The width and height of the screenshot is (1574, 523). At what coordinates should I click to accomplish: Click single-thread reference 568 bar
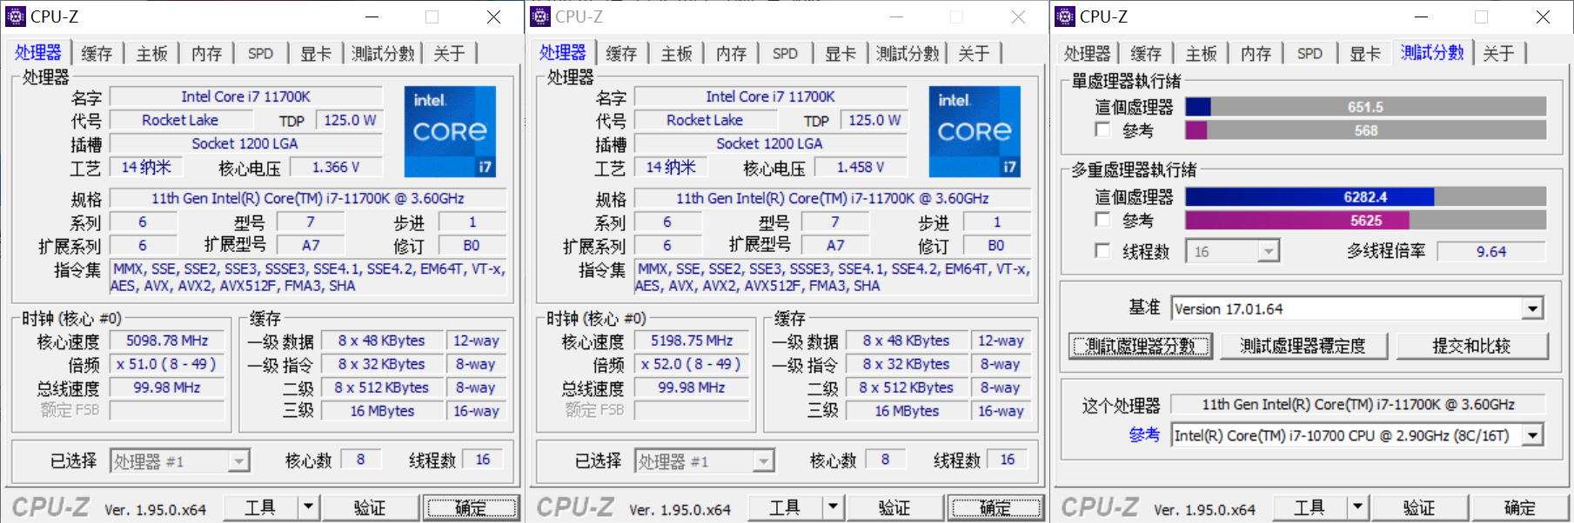[x=1365, y=130]
